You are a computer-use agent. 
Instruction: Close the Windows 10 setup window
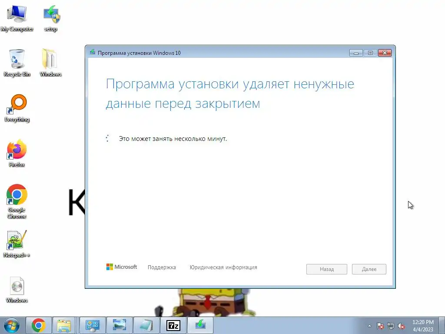[385, 53]
